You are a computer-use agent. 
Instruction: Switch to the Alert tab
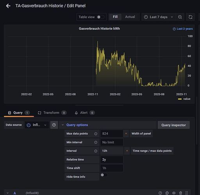(x=85, y=113)
